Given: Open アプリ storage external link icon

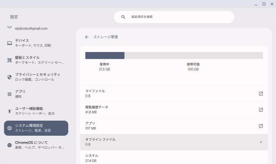Looking at the screenshot, I should [x=260, y=126].
